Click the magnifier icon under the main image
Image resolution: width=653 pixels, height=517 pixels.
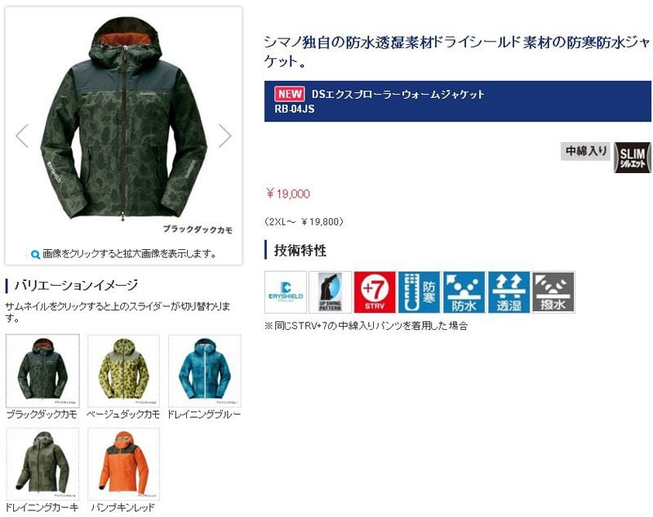click(x=36, y=254)
